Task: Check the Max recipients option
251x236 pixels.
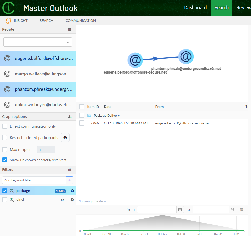Action: click(5, 150)
